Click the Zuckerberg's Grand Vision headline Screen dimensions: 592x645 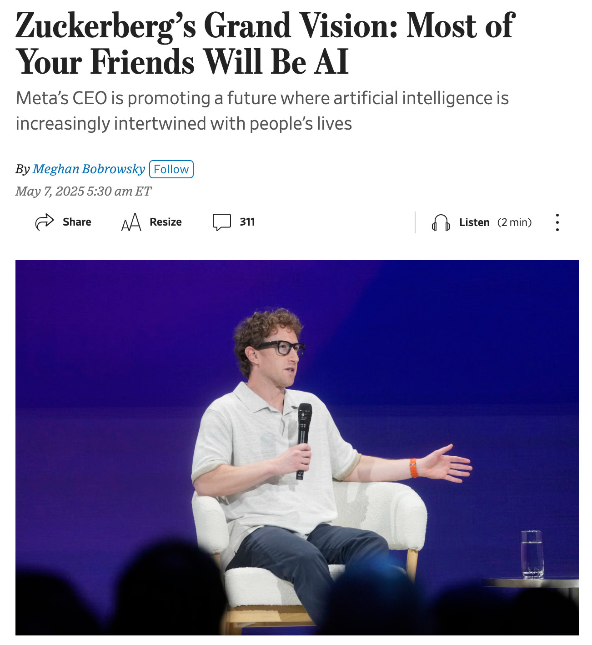click(265, 43)
